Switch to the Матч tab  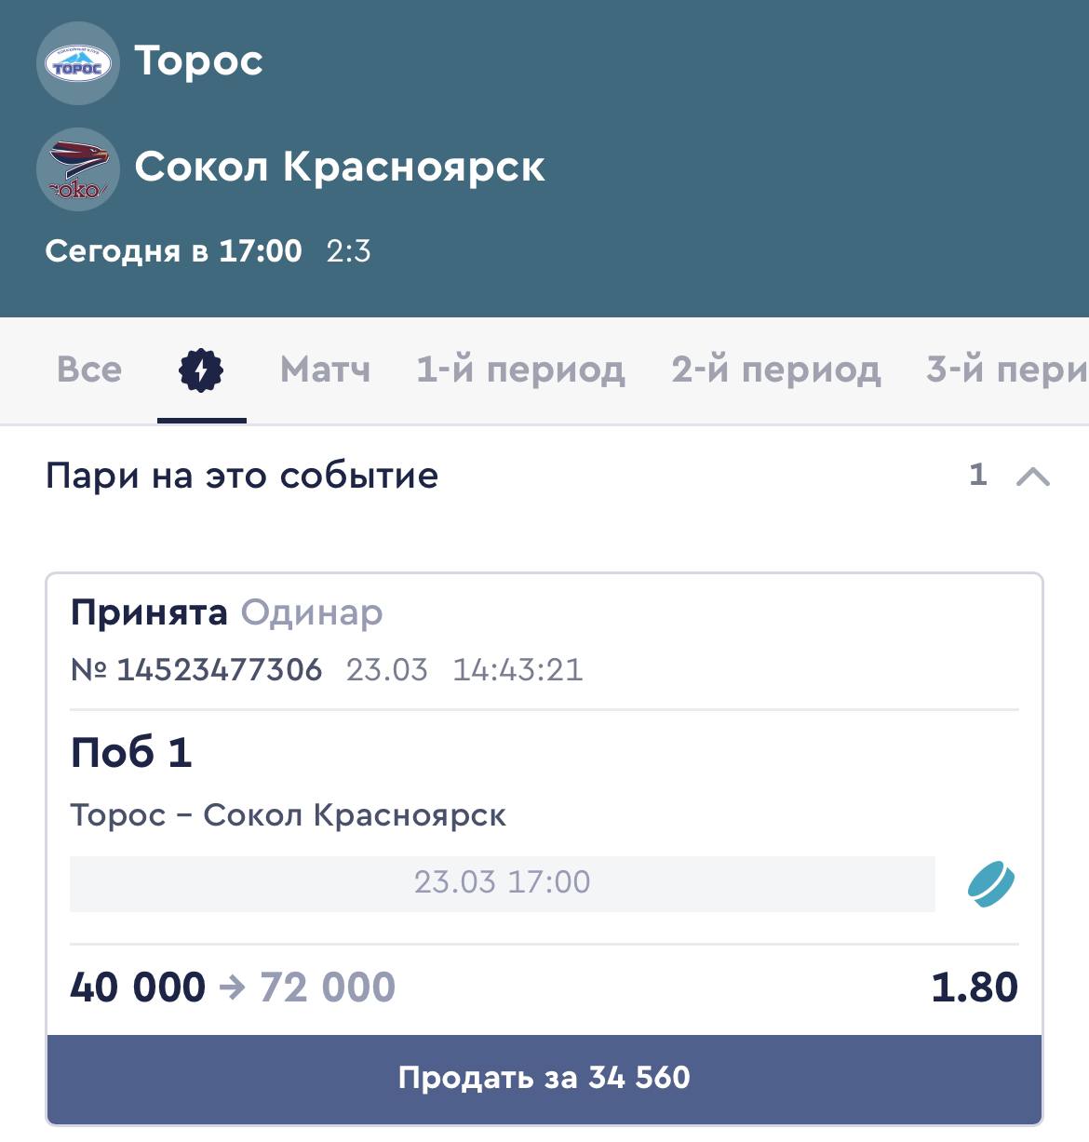(325, 370)
